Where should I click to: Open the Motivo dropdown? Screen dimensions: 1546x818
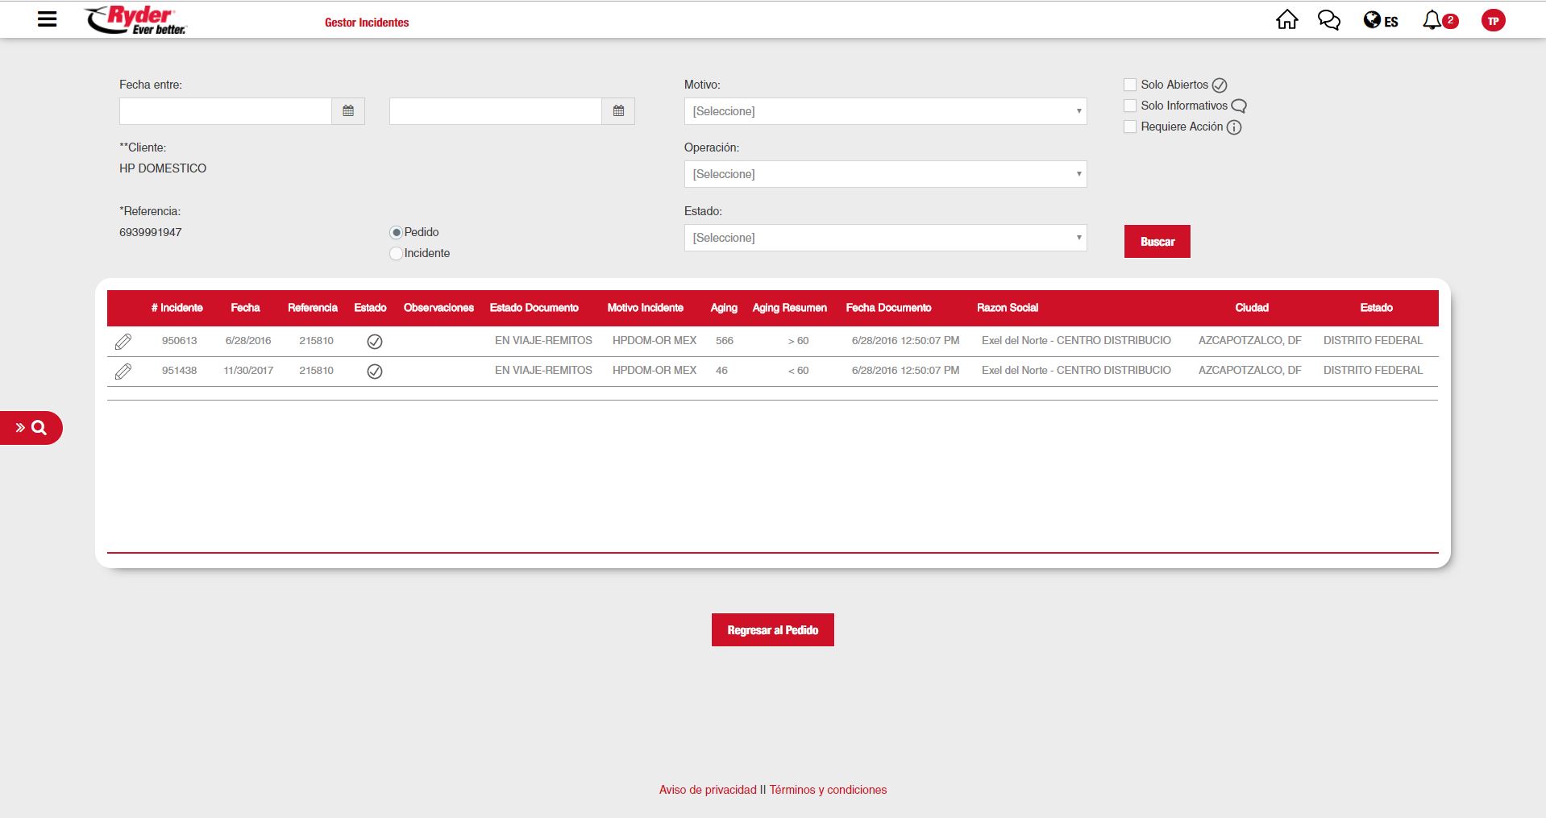pyautogui.click(x=885, y=111)
